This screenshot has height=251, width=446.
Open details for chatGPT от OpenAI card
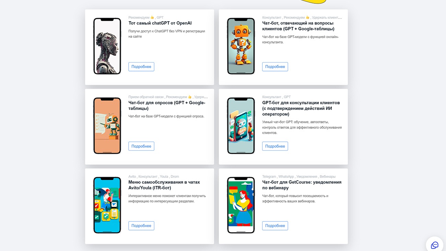pos(141,67)
